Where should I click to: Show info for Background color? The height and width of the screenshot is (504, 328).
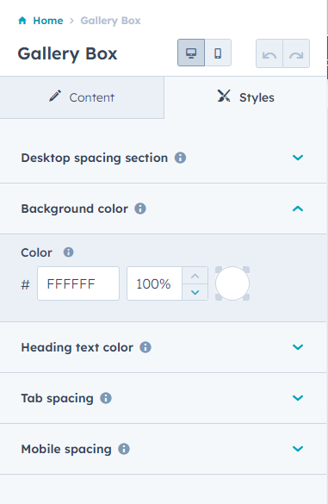coord(140,208)
